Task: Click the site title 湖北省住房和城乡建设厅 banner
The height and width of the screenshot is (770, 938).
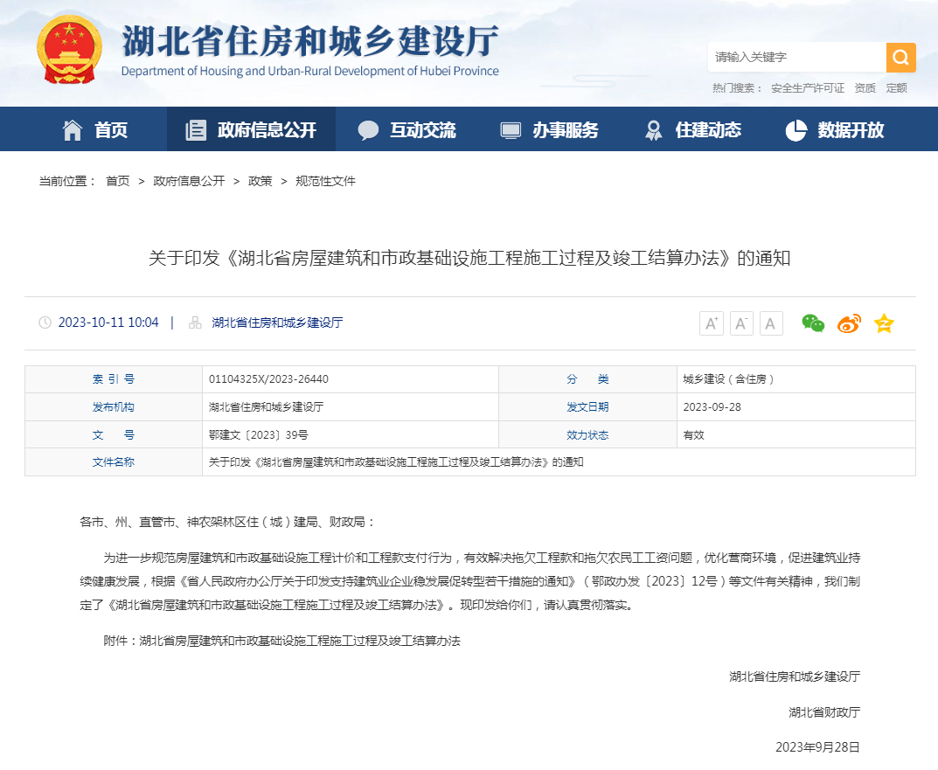Action: click(309, 41)
